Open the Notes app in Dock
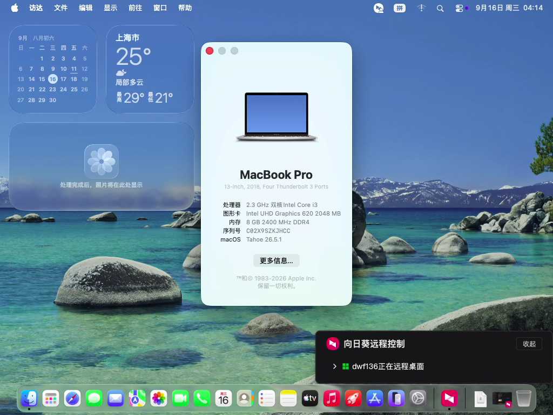 coord(288,399)
